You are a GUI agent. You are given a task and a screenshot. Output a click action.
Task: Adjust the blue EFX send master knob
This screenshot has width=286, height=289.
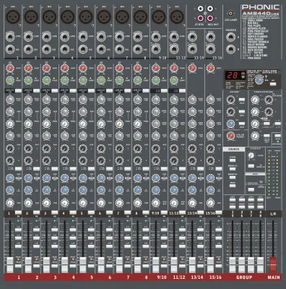[x=230, y=124]
